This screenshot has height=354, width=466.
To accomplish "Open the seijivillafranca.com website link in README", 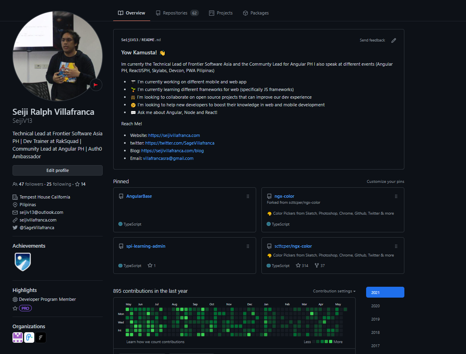I will (174, 135).
